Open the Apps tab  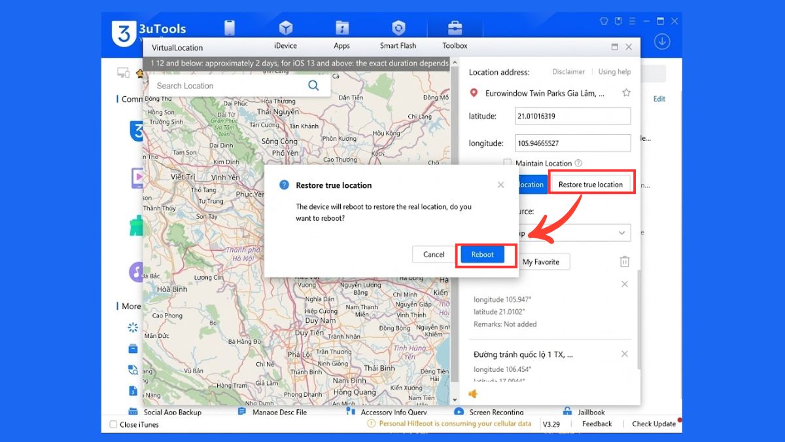(341, 46)
